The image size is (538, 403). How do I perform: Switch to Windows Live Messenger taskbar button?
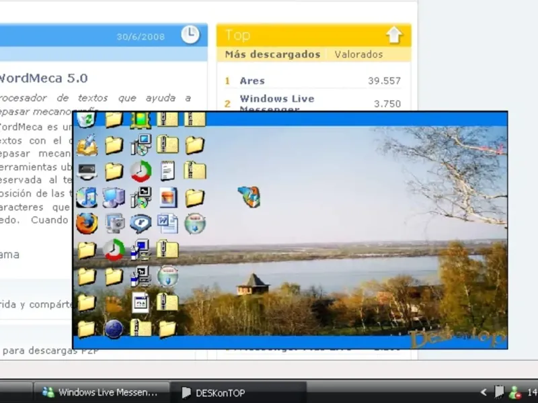tap(102, 392)
